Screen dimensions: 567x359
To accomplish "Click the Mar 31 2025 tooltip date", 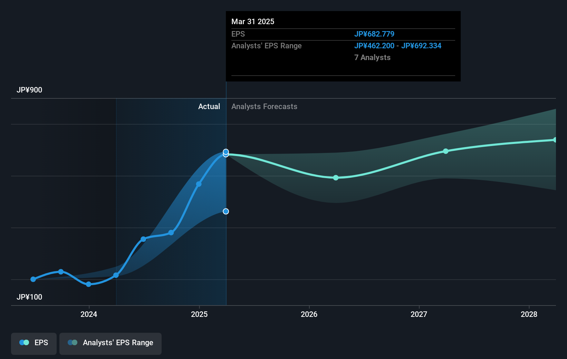I will (x=253, y=21).
